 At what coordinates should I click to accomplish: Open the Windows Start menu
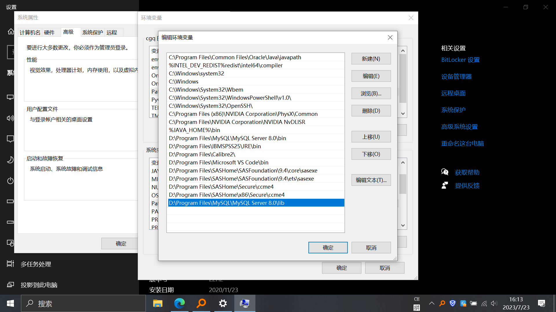(x=10, y=303)
